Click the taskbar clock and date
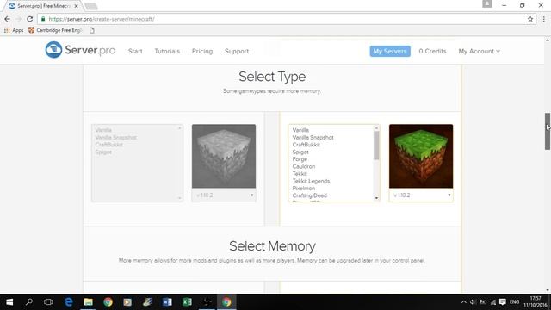Image resolution: width=551 pixels, height=310 pixels. click(536, 302)
